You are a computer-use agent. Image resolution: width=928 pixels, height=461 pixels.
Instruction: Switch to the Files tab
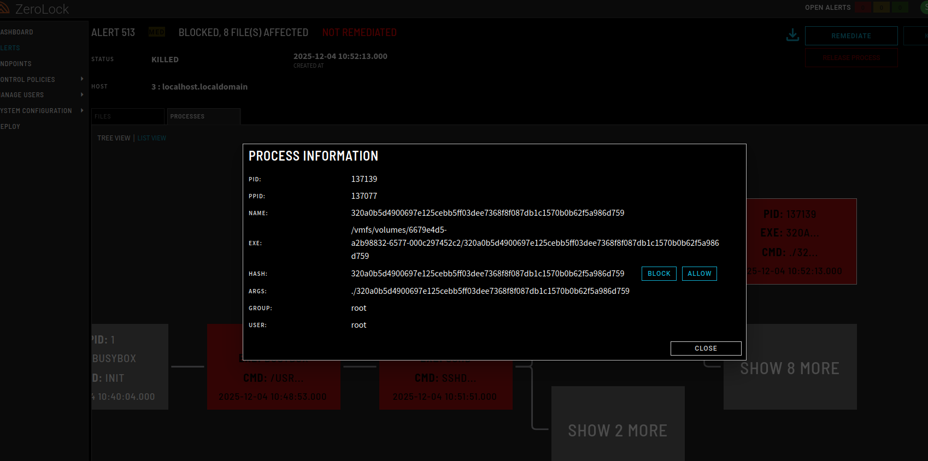pyautogui.click(x=127, y=116)
